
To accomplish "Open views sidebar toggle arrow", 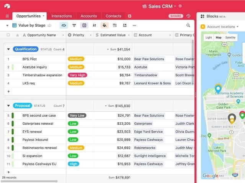I will pyautogui.click(x=7, y=26).
